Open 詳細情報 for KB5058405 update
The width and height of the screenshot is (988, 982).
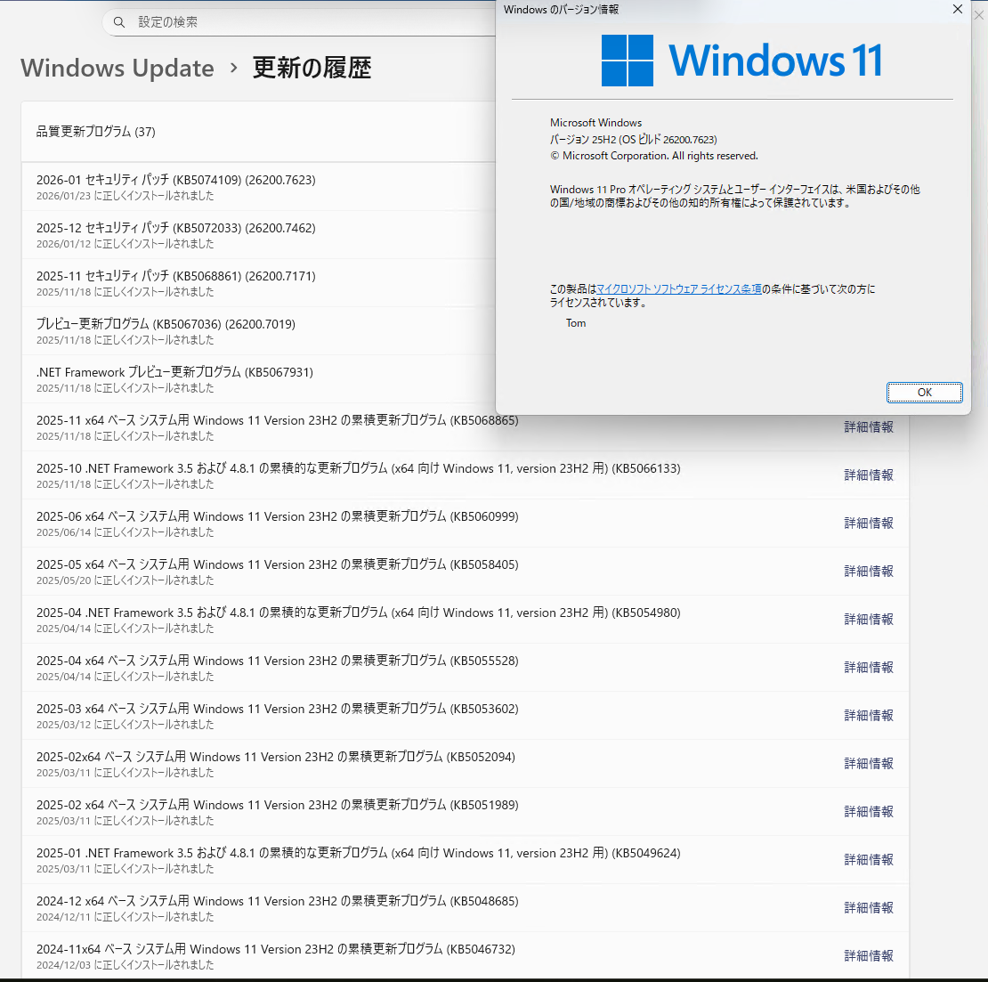[868, 571]
